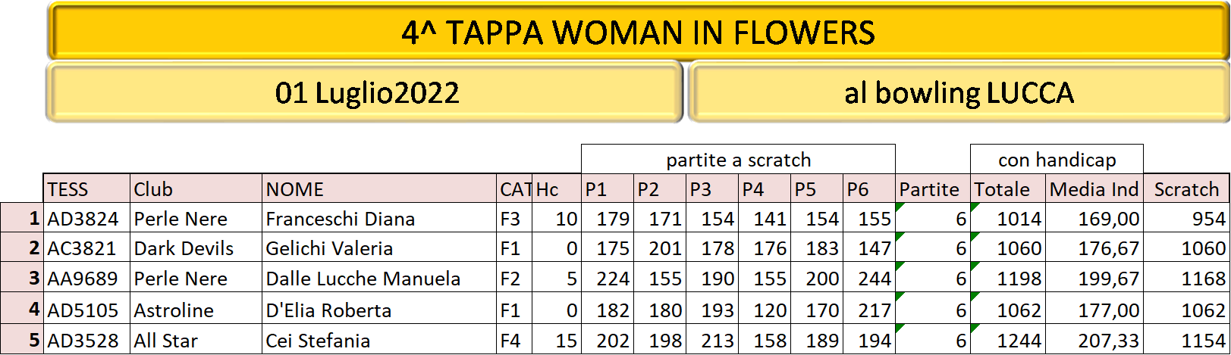
Task: Click the media cell showing 199,67
Action: pyautogui.click(x=1094, y=278)
